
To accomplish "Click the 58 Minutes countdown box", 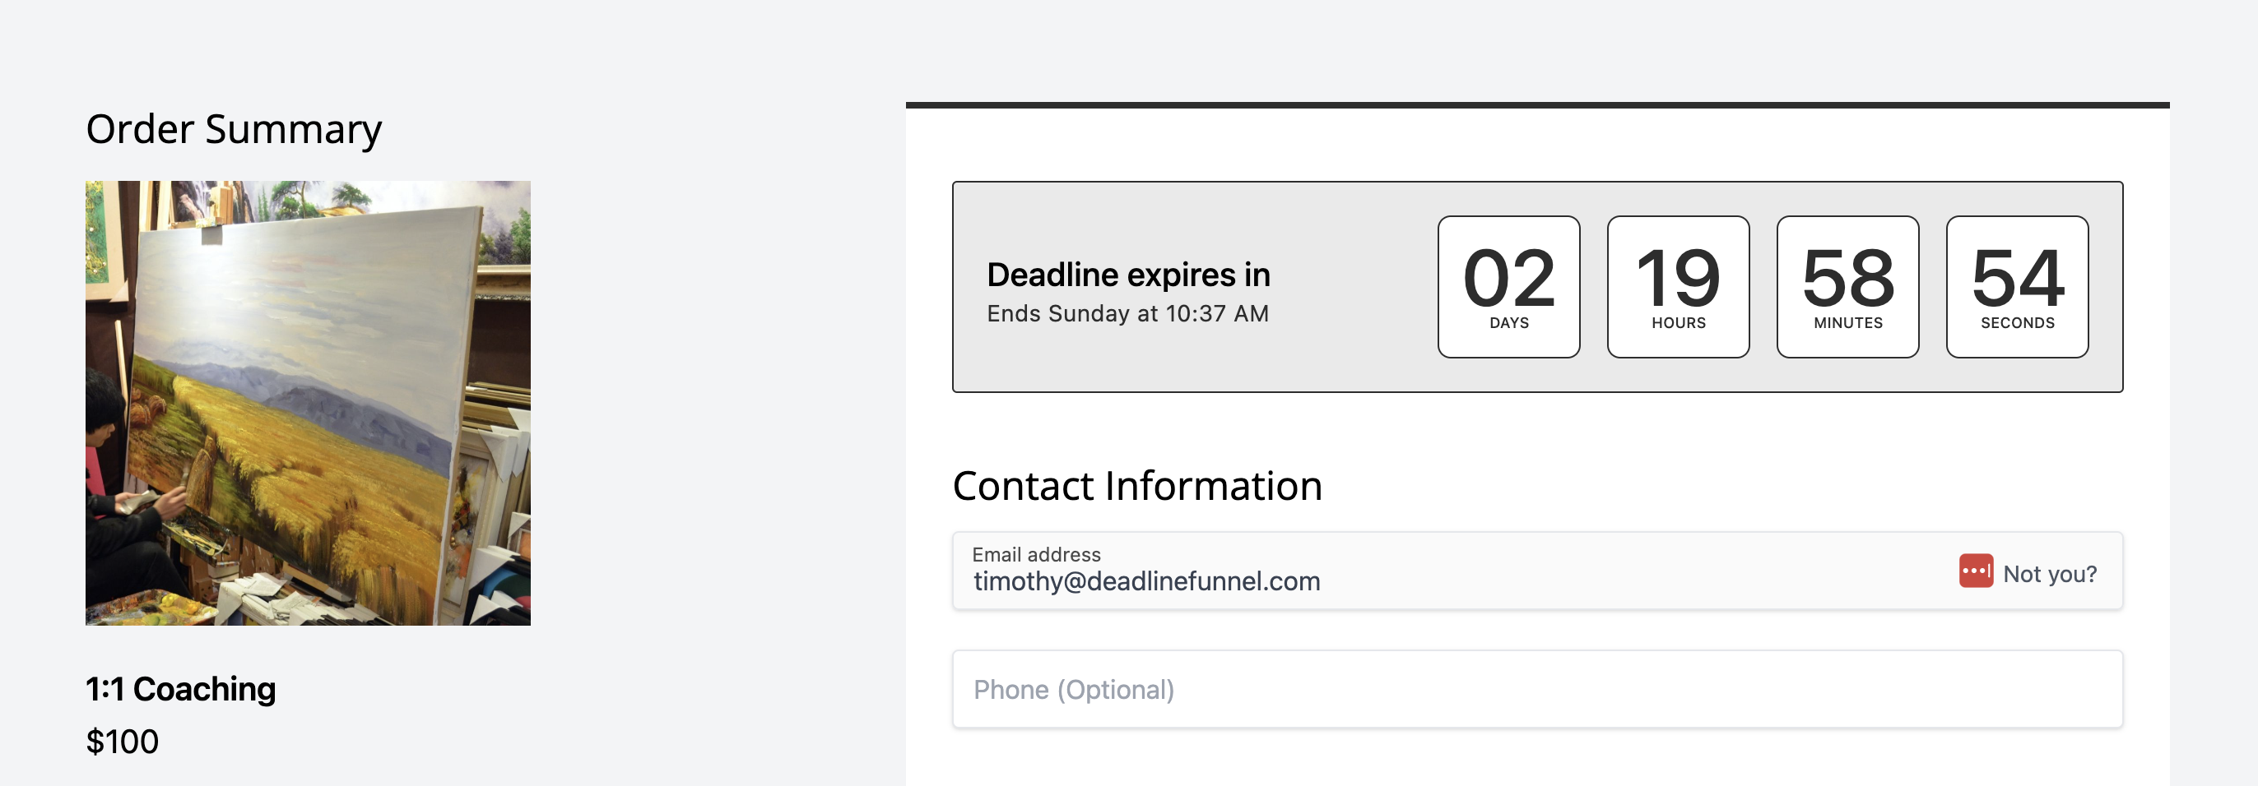I will [1847, 287].
